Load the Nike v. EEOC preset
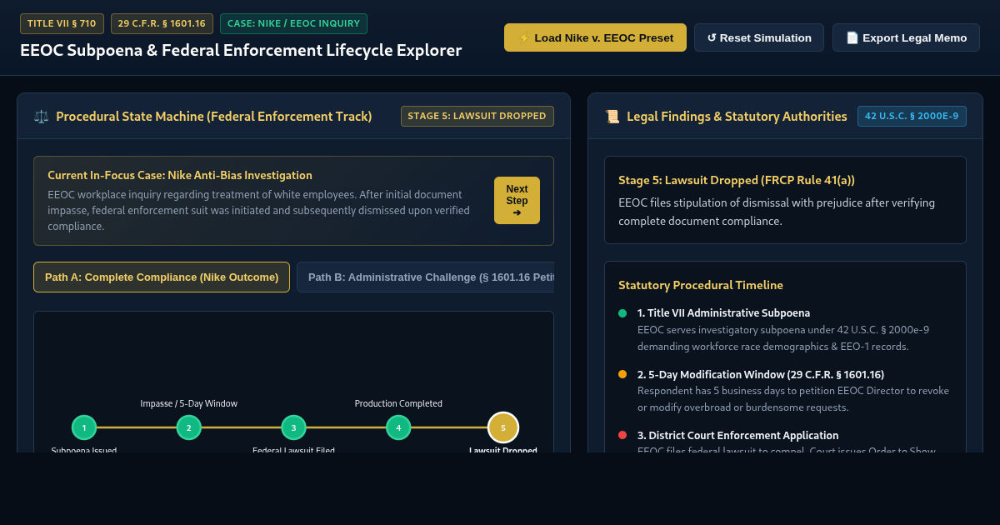Viewport: 1000px width, 525px height. pos(595,37)
